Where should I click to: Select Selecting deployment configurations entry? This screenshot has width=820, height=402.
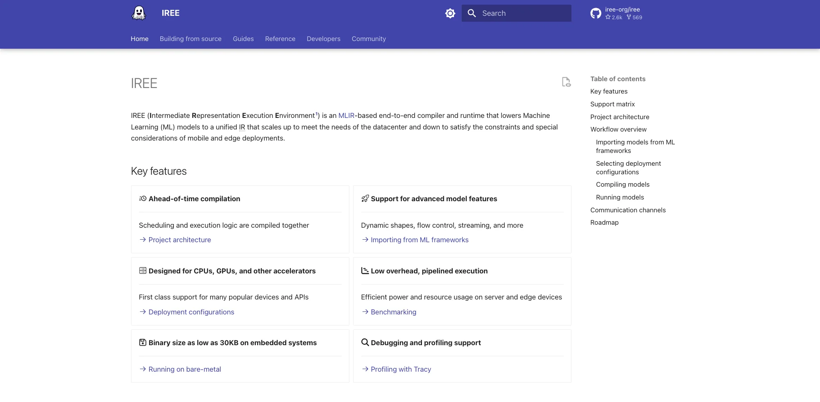coord(628,168)
